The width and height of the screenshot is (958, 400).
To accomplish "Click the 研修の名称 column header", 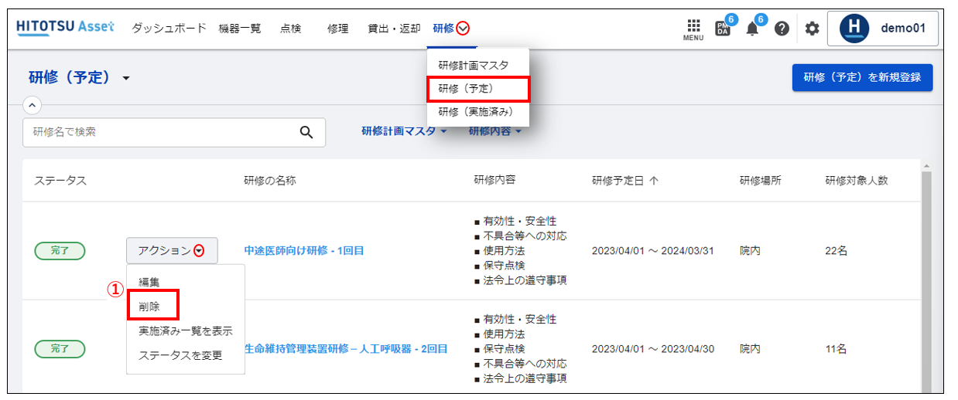I will click(x=270, y=181).
